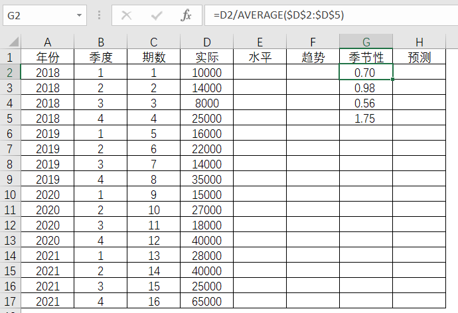Expand the Name Box dropdown arrow
Screen dimensions: 458x313
[x=80, y=15]
